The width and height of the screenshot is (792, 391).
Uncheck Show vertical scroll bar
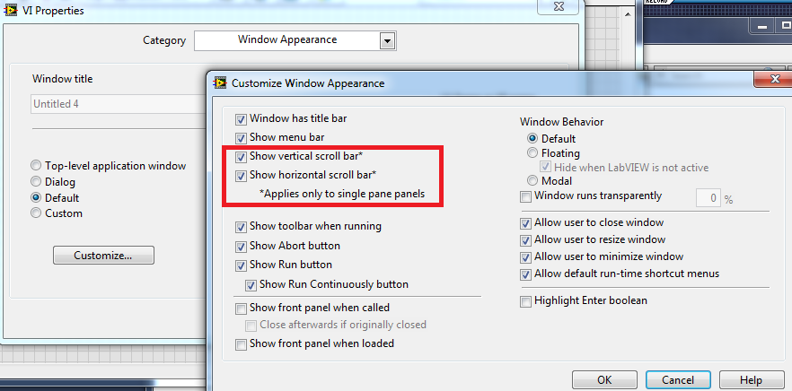click(x=241, y=157)
